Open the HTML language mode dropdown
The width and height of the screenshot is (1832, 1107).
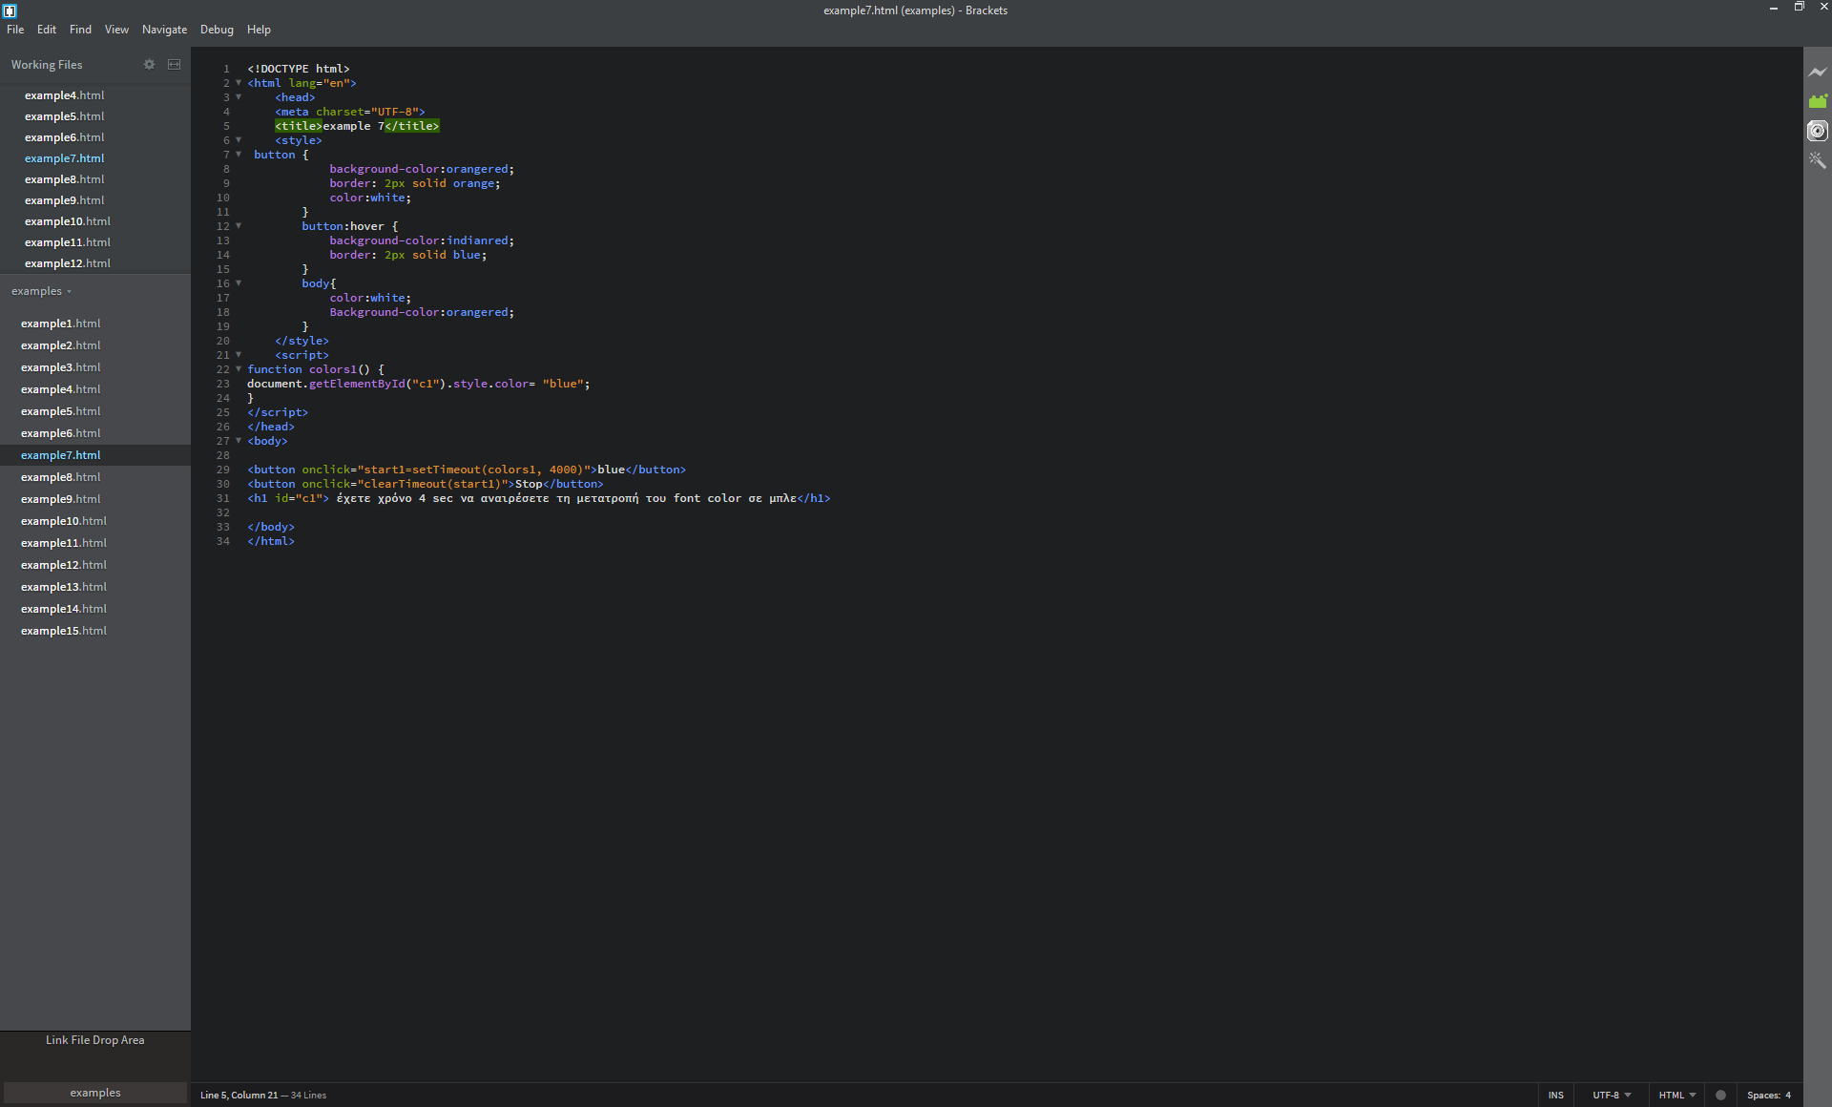[1676, 1095]
